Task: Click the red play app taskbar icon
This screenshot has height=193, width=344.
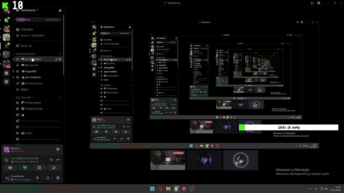Action: pos(184,189)
